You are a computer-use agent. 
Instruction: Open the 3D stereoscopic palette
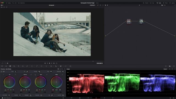(x=70, y=66)
